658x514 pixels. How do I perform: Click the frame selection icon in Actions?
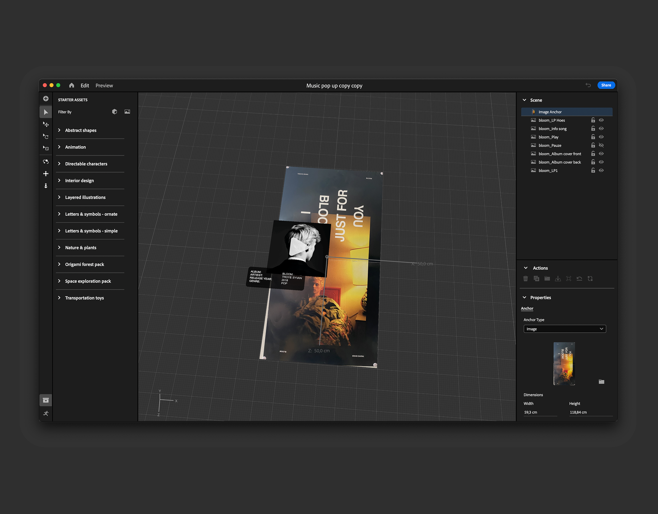click(569, 279)
